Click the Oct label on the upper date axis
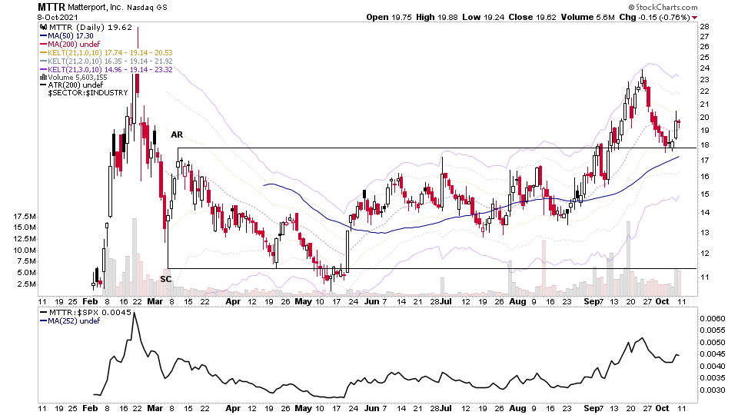The image size is (738, 415). 662,301
